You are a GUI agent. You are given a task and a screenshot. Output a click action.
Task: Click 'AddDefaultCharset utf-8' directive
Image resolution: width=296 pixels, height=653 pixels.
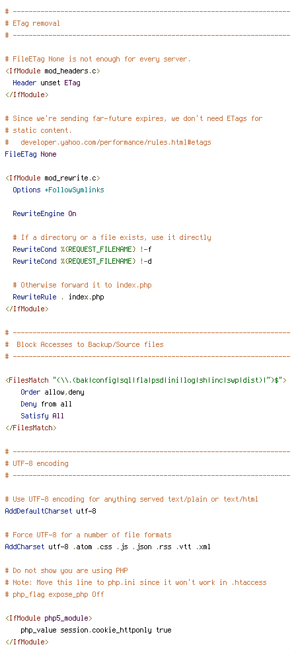point(50,511)
